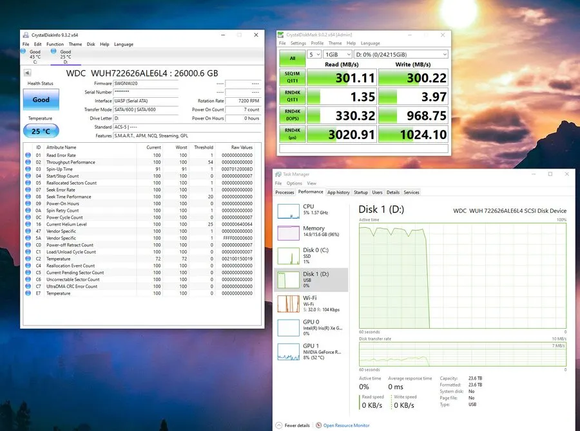The image size is (580, 431).
Task: Open the Profile menu in CrystalDiskMark
Action: tap(317, 43)
